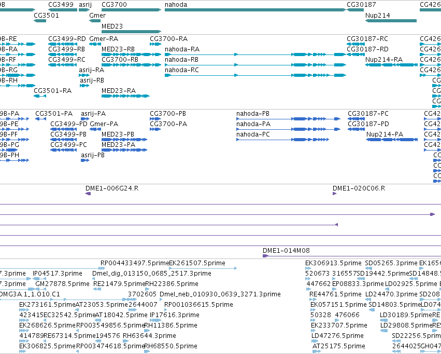Viewport: 441px width, 354px height.
Task: Click the CG3499 gene label
Action: (x=61, y=5)
